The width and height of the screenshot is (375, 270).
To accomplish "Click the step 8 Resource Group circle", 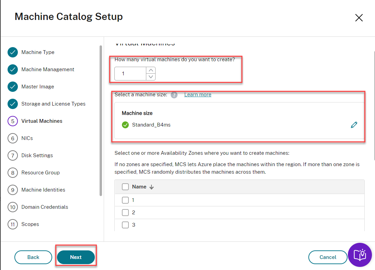I will tap(13, 173).
